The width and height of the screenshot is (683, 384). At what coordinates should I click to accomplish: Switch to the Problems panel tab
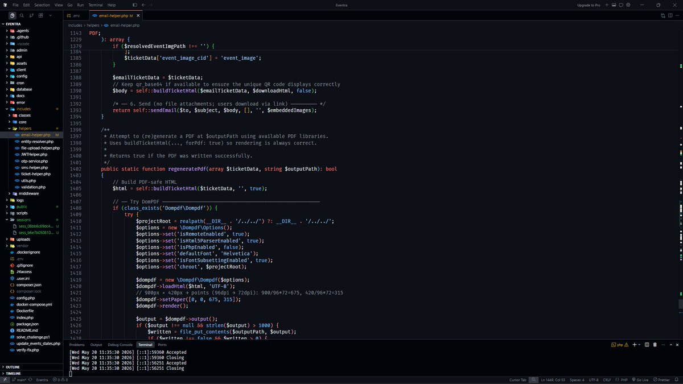tap(77, 345)
